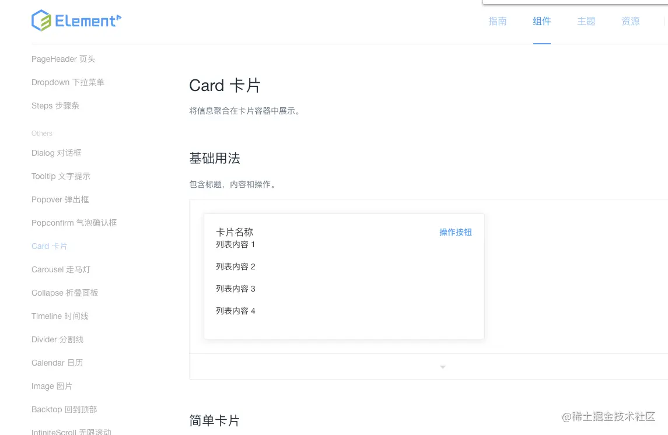
Task: Open Timeline 时间线 sidebar link
Action: click(x=60, y=316)
